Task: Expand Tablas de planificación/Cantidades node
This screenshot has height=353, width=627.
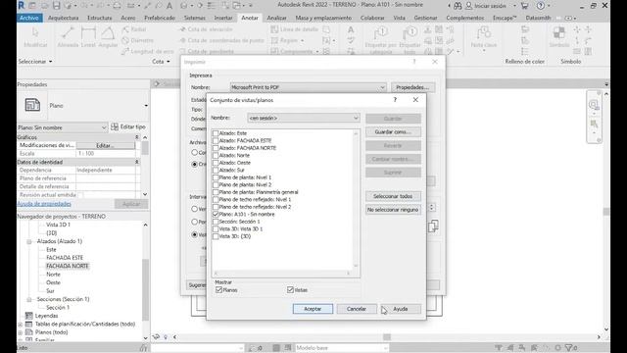Action: pyautogui.click(x=21, y=325)
